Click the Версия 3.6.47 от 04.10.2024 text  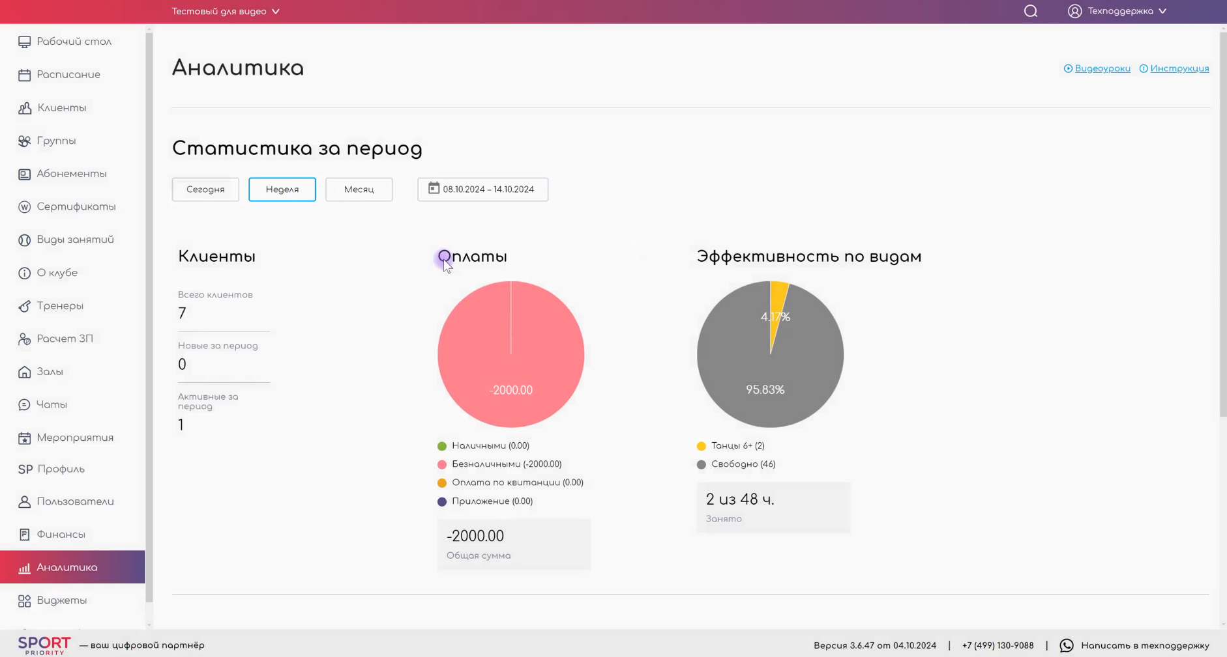(875, 645)
